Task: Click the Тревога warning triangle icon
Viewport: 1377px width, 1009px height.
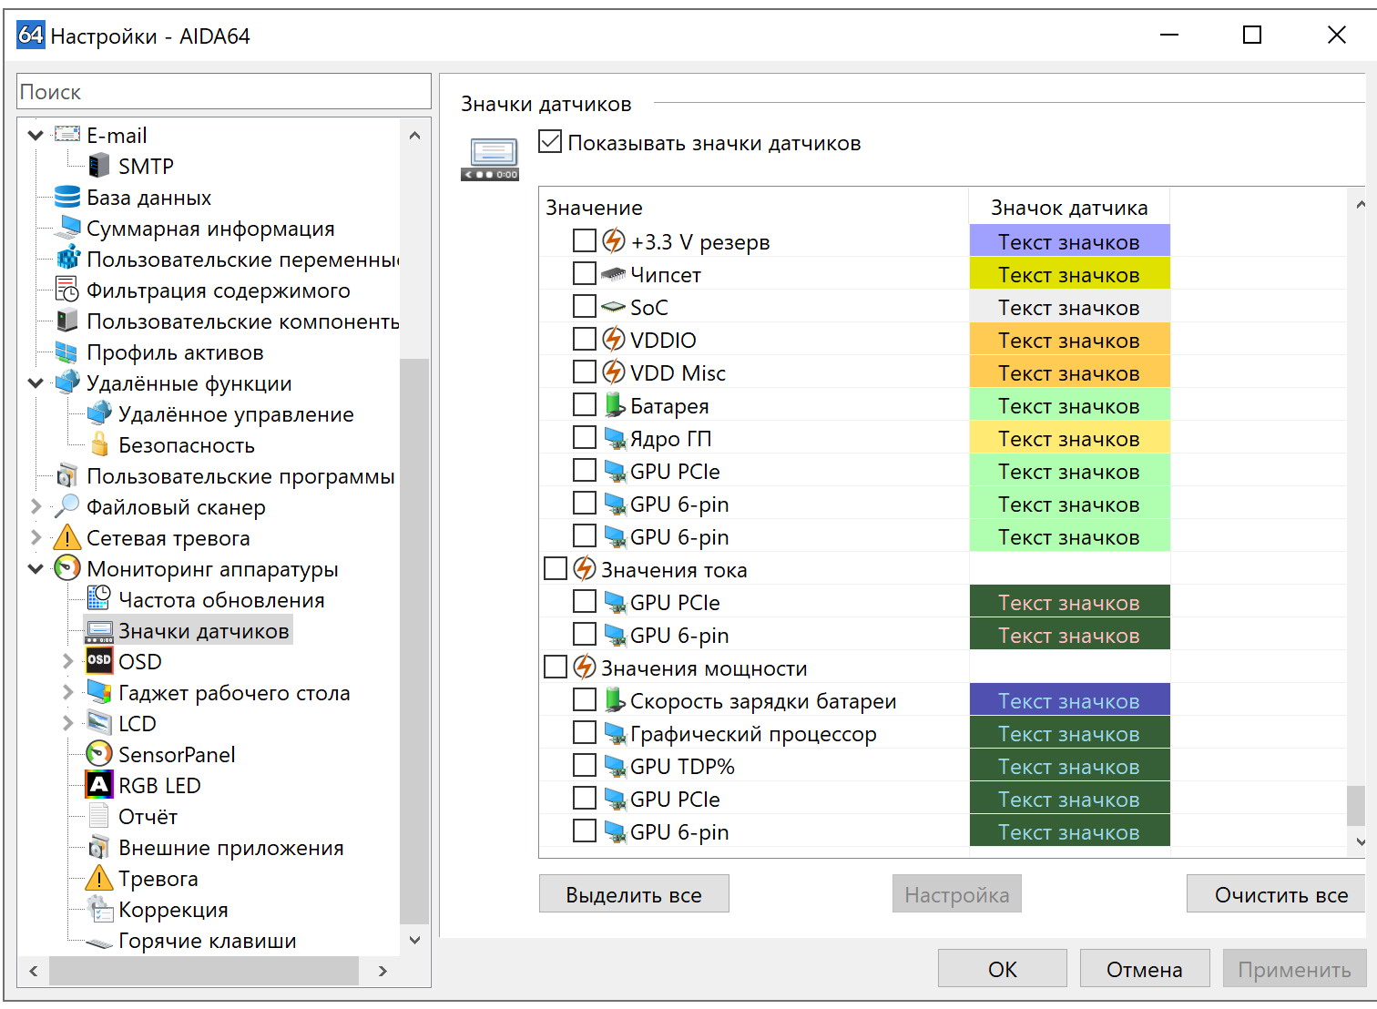Action: (98, 878)
